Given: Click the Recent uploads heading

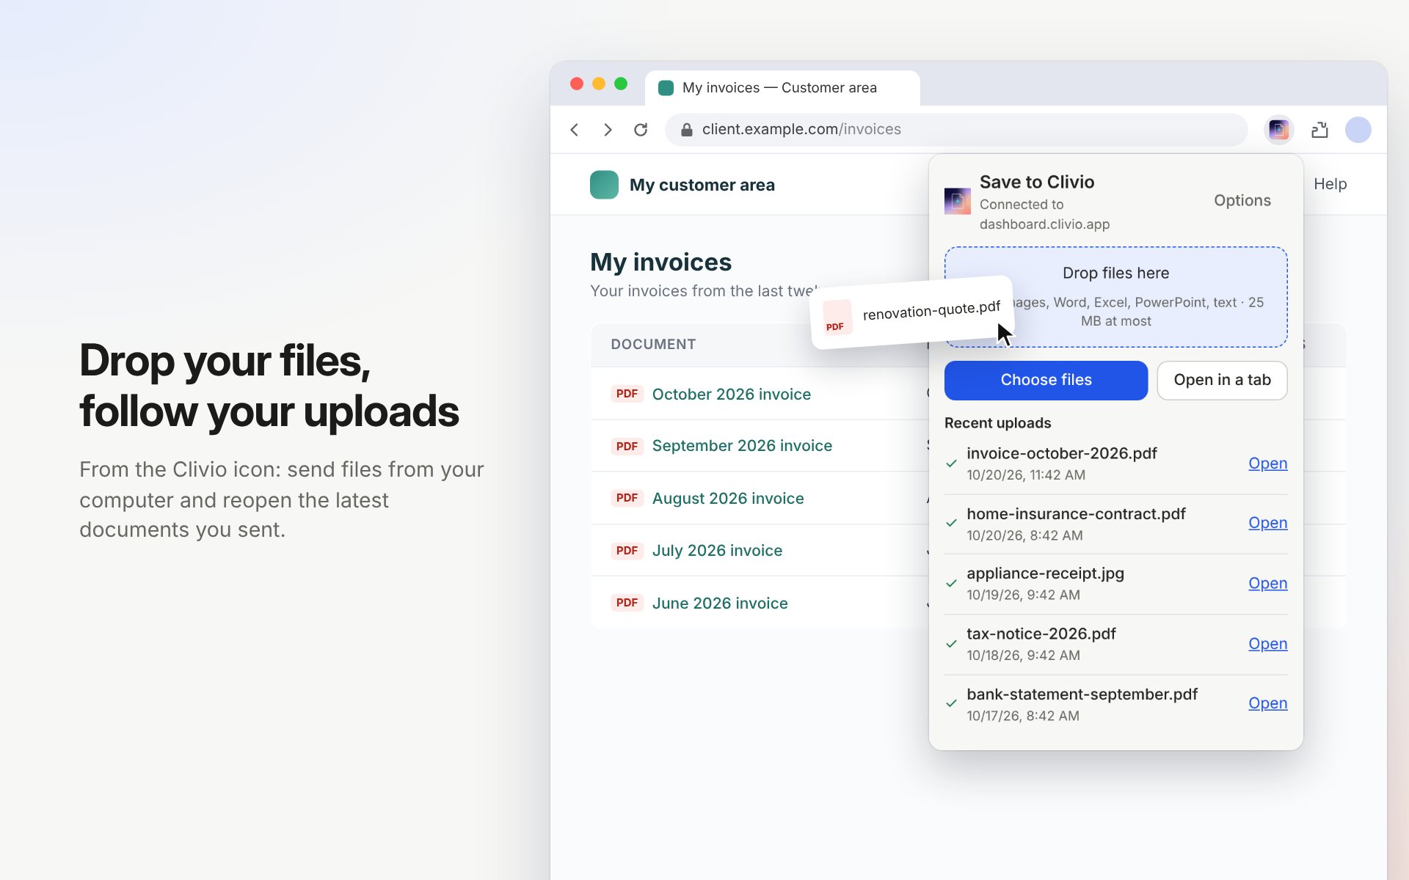Looking at the screenshot, I should (997, 423).
